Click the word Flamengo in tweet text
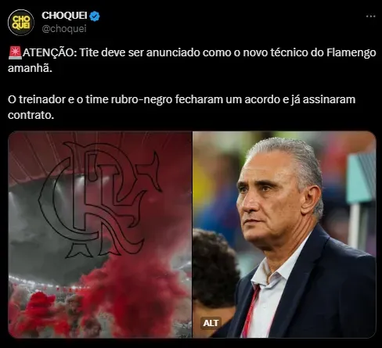 pos(351,53)
